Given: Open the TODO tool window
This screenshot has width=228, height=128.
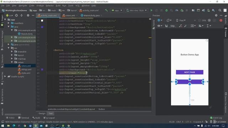Looking at the screenshot, I should coord(10,118).
